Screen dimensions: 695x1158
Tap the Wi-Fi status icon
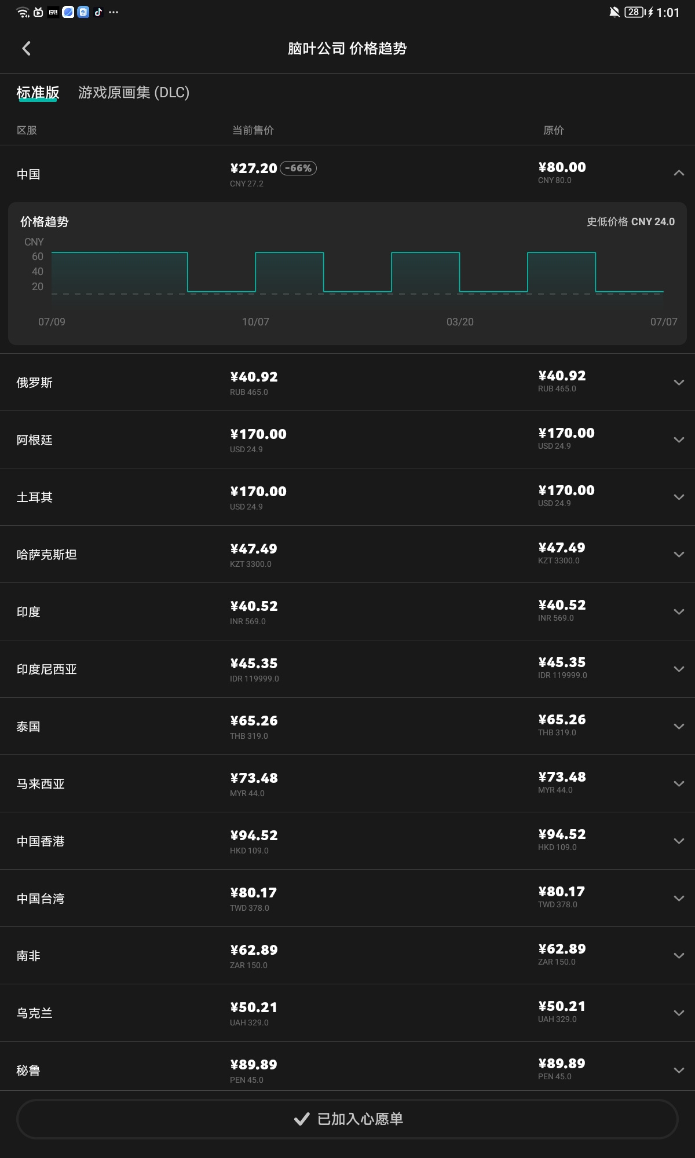23,12
